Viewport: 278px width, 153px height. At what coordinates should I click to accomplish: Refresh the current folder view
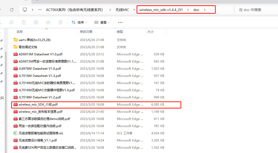pos(12,10)
